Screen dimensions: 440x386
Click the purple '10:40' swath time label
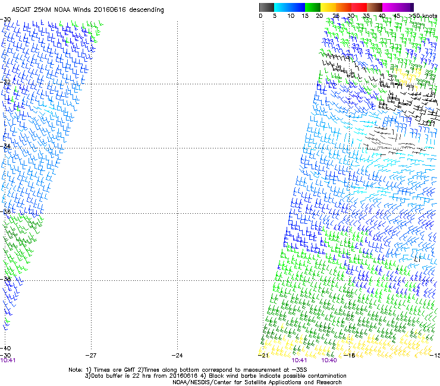click(x=329, y=360)
